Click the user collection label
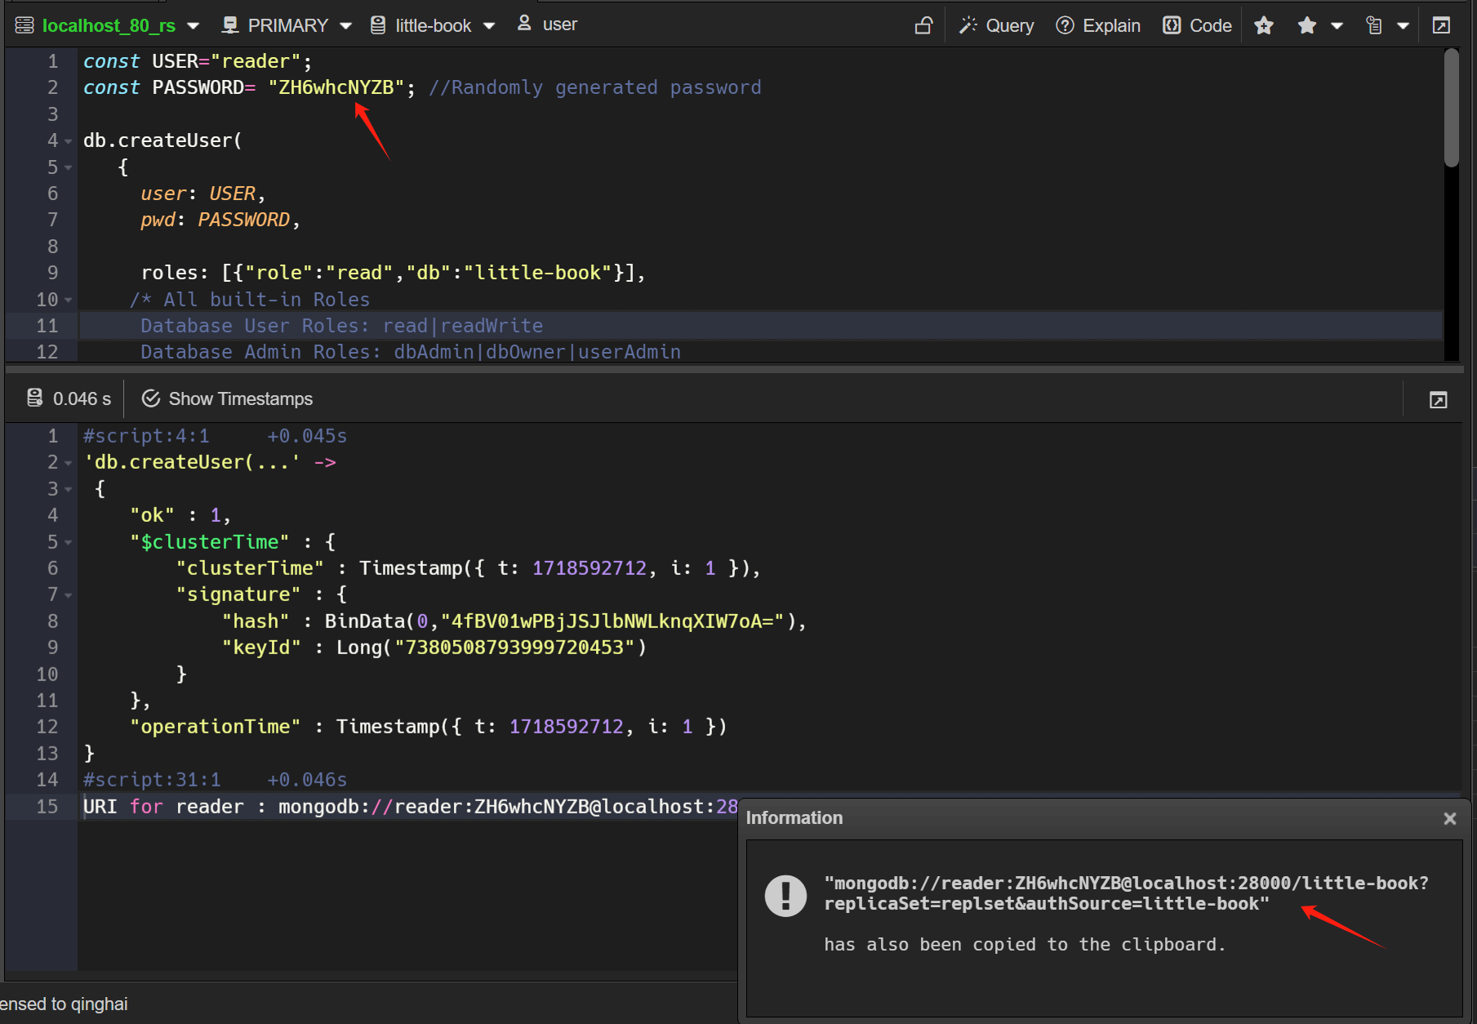1477x1024 pixels. tap(560, 24)
